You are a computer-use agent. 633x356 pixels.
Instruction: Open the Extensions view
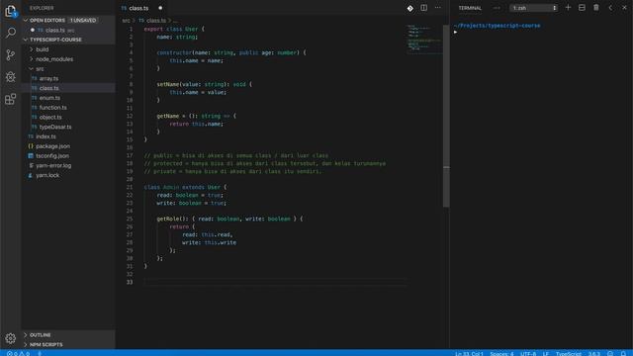[x=11, y=99]
